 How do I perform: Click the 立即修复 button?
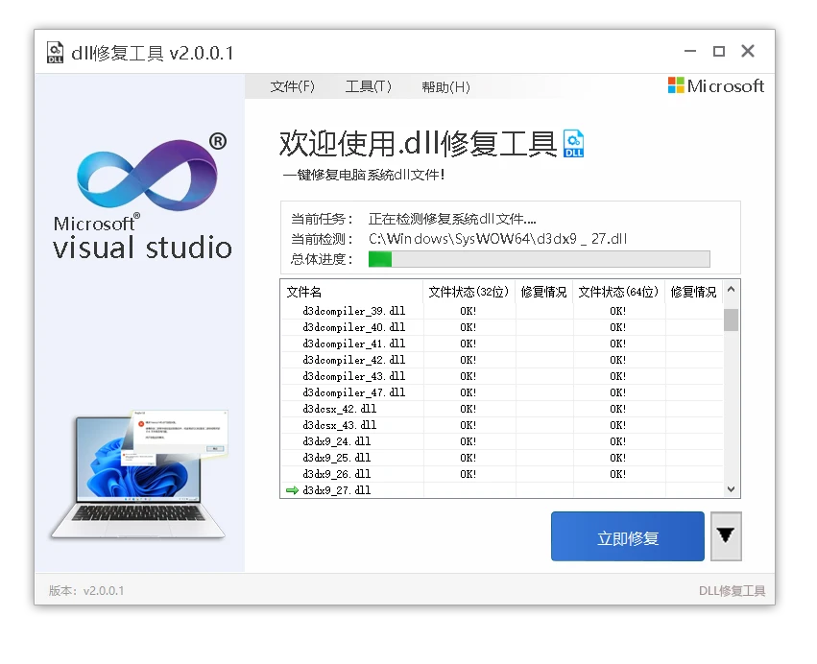click(x=628, y=536)
